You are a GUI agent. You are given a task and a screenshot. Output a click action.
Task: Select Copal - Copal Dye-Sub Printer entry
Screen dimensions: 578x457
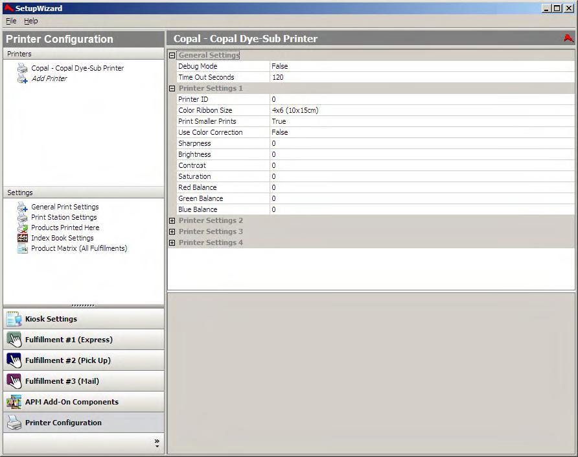[x=77, y=68]
